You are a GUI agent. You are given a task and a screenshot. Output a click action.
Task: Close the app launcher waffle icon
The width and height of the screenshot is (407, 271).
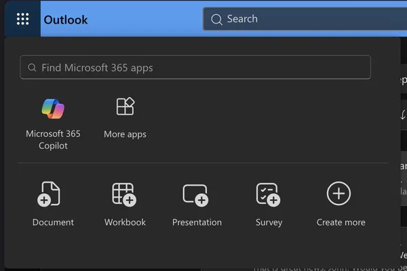(x=22, y=19)
